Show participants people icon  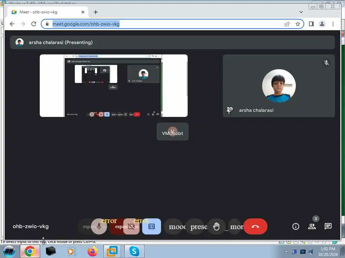point(312,226)
